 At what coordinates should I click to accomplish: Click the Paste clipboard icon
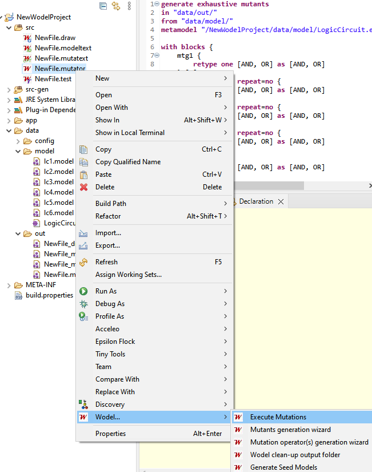pyautogui.click(x=83, y=174)
